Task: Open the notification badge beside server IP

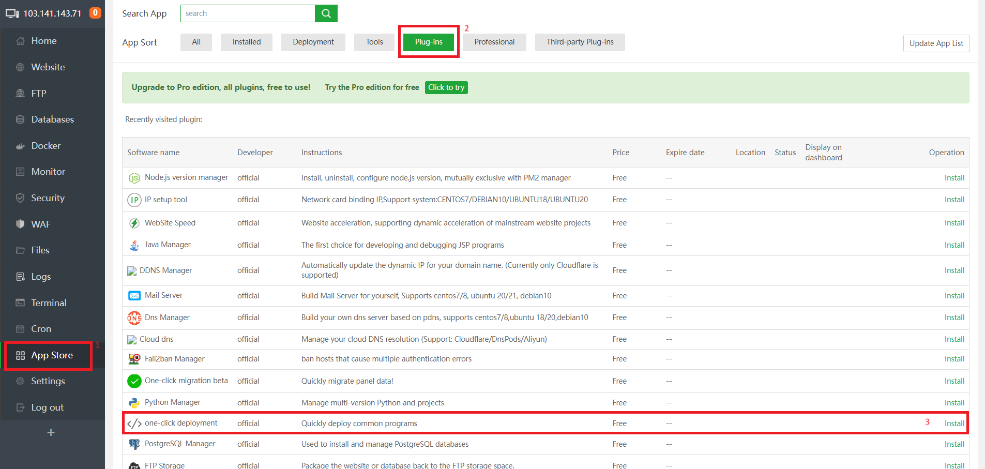Action: pyautogui.click(x=95, y=13)
